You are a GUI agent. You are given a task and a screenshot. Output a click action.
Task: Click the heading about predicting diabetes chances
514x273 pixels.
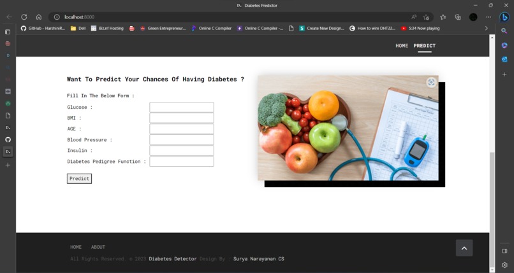coord(156,79)
